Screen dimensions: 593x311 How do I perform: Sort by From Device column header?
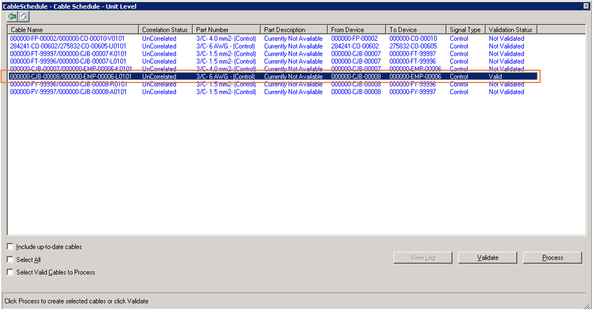click(x=356, y=30)
